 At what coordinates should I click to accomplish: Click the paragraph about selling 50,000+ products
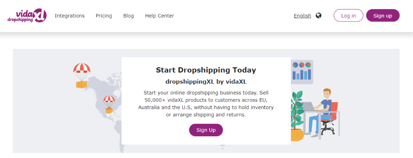(x=206, y=104)
